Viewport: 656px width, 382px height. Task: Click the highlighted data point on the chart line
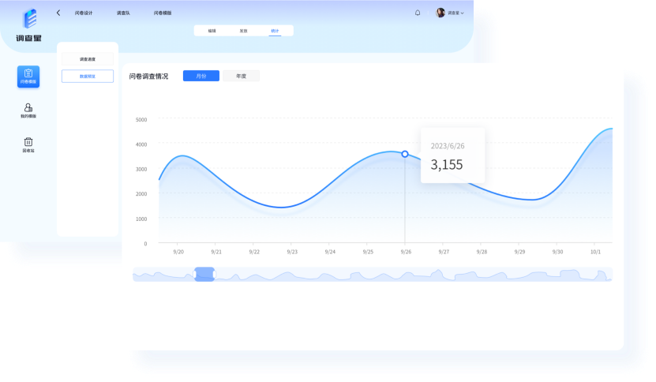coord(405,154)
